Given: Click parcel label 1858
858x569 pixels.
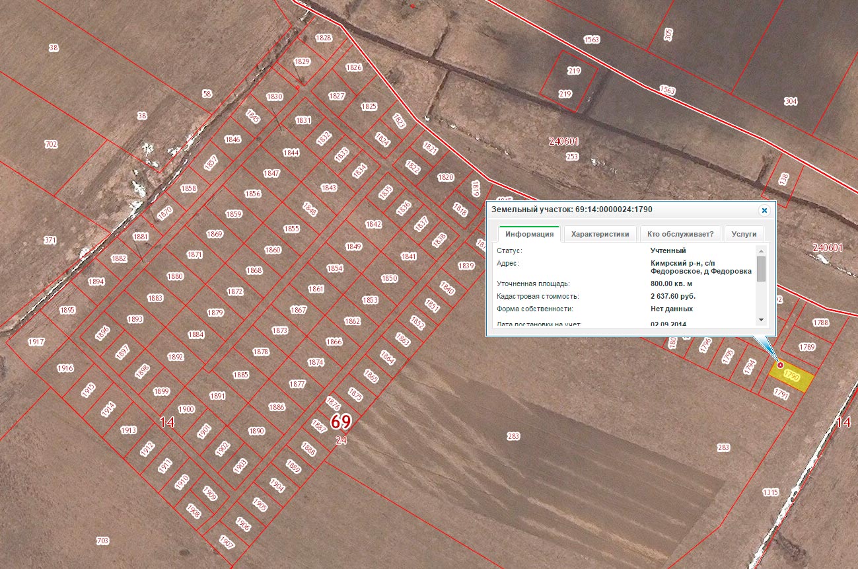Looking at the screenshot, I should tap(188, 188).
